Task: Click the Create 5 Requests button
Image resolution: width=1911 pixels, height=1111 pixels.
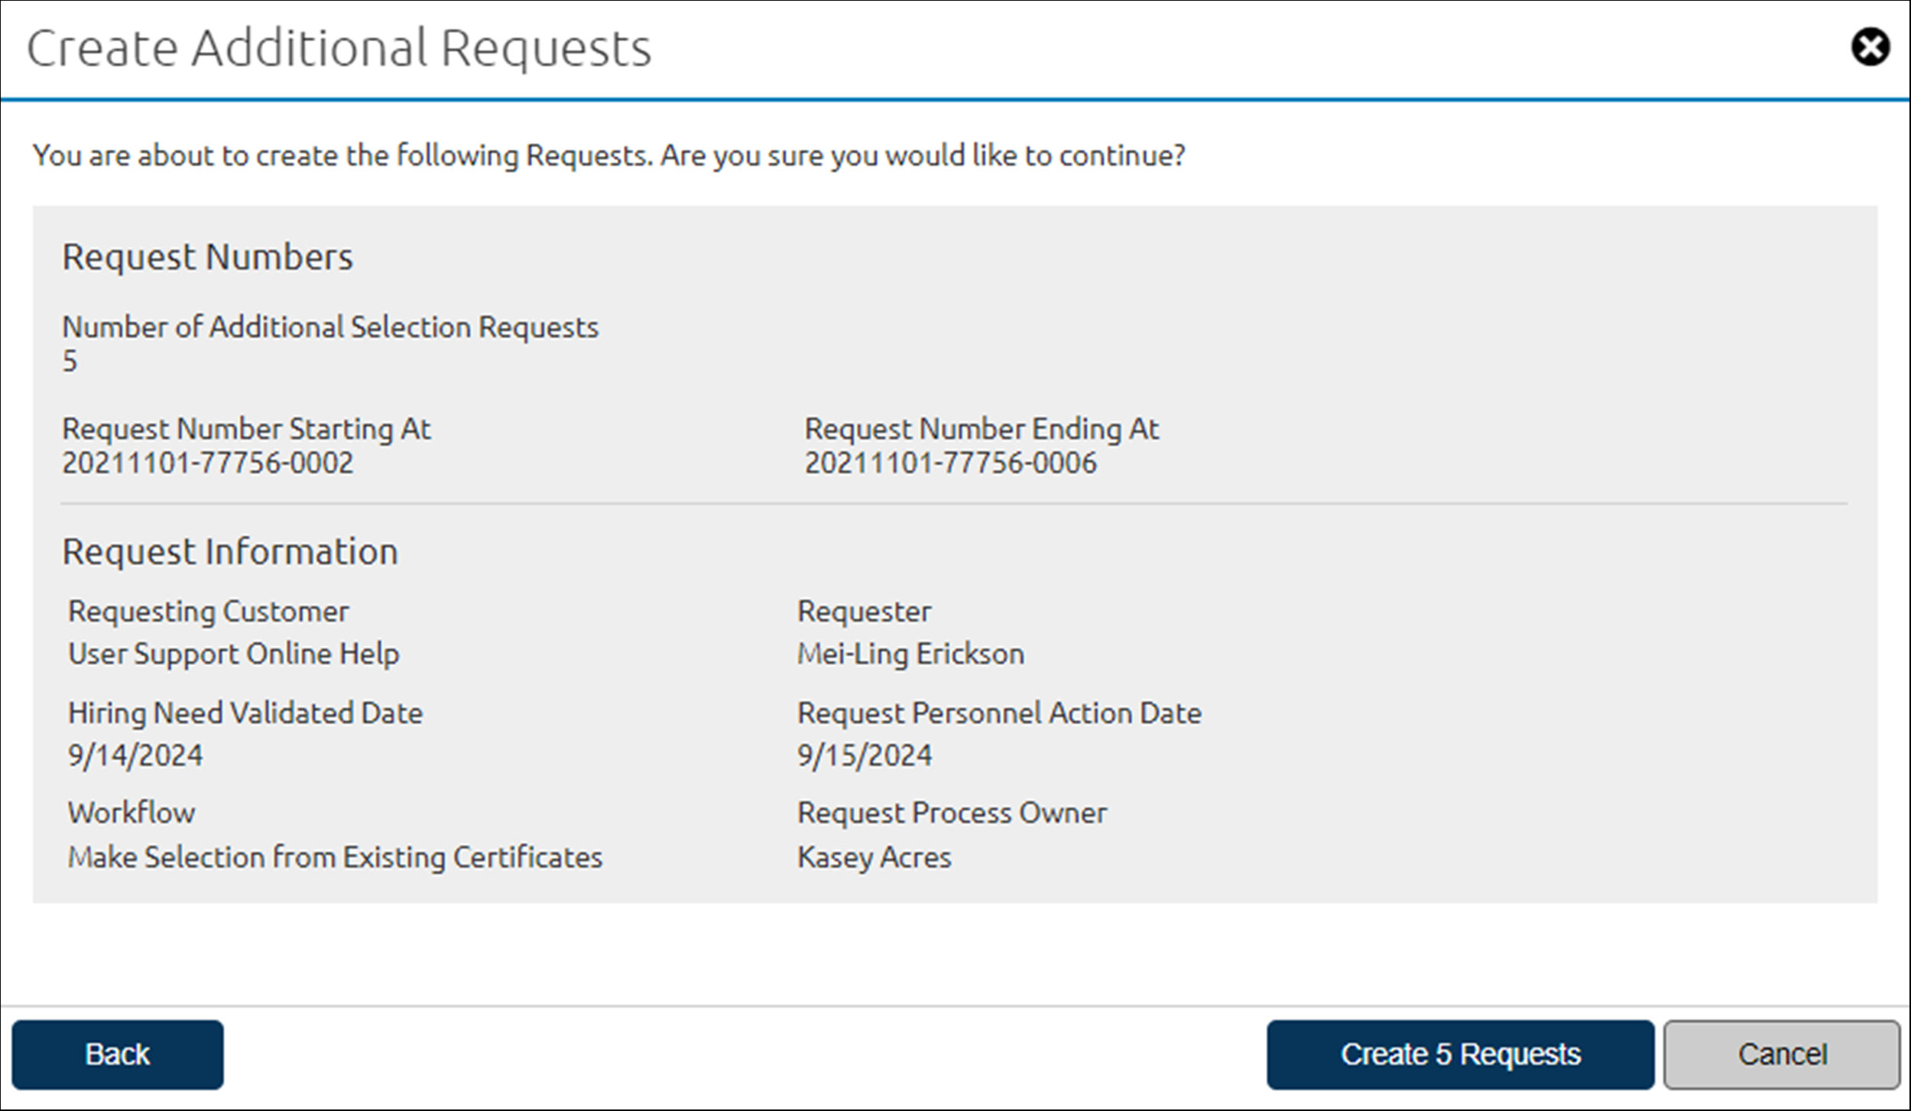Action: [x=1458, y=1054]
